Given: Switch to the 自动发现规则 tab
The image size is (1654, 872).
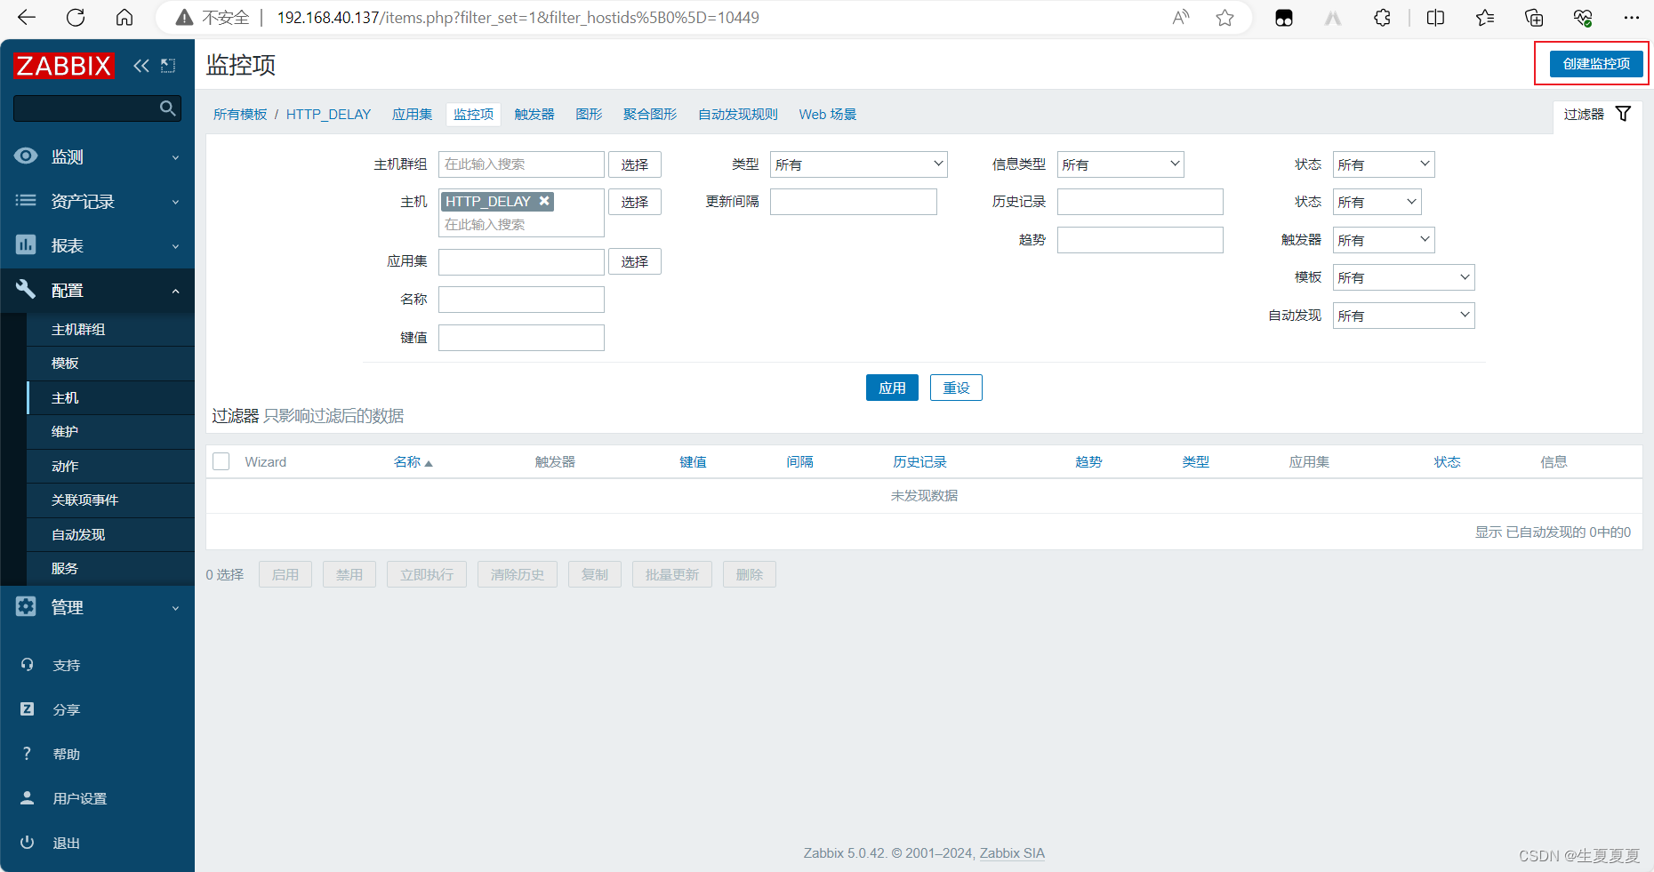Looking at the screenshot, I should [738, 115].
